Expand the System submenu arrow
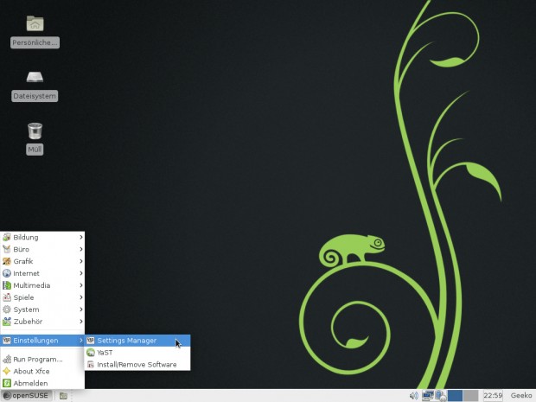Image resolution: width=536 pixels, height=402 pixels. [81, 309]
